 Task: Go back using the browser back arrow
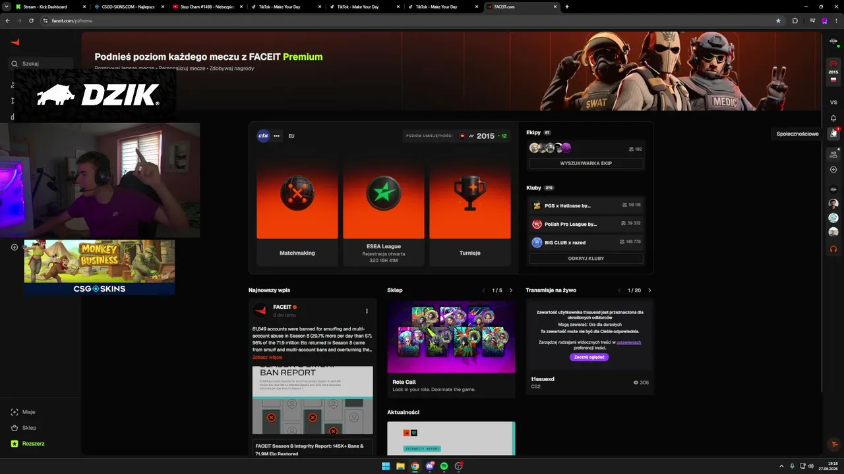[x=7, y=20]
